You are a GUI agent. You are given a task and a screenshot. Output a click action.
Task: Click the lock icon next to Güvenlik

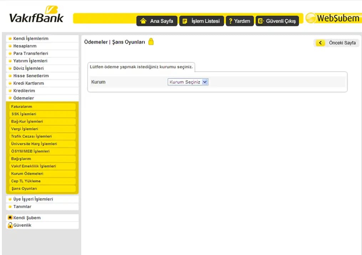pyautogui.click(x=10, y=225)
